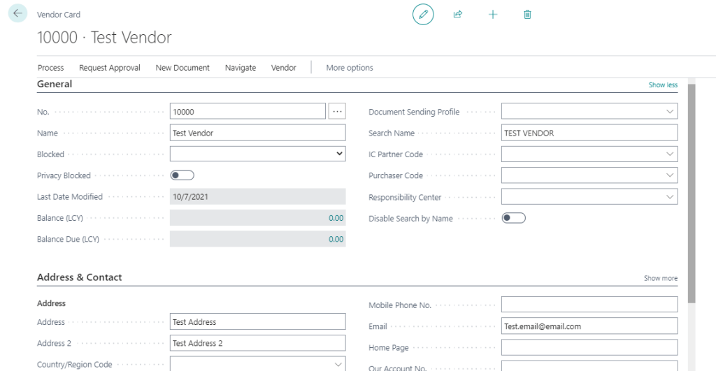Click the plus new record icon
This screenshot has width=716, height=371.
pyautogui.click(x=493, y=14)
